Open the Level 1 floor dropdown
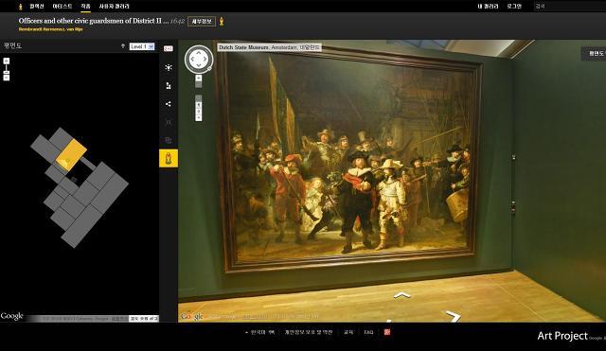The height and width of the screenshot is (351, 606). pos(142,46)
